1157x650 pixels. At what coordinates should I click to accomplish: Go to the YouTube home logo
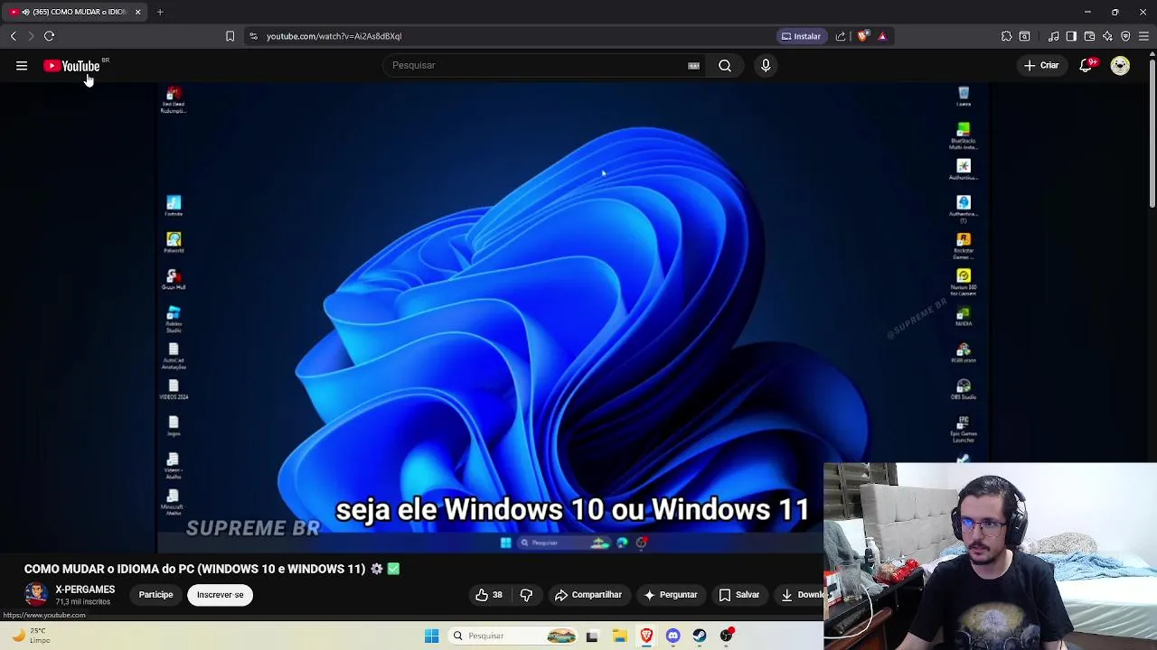(x=72, y=66)
